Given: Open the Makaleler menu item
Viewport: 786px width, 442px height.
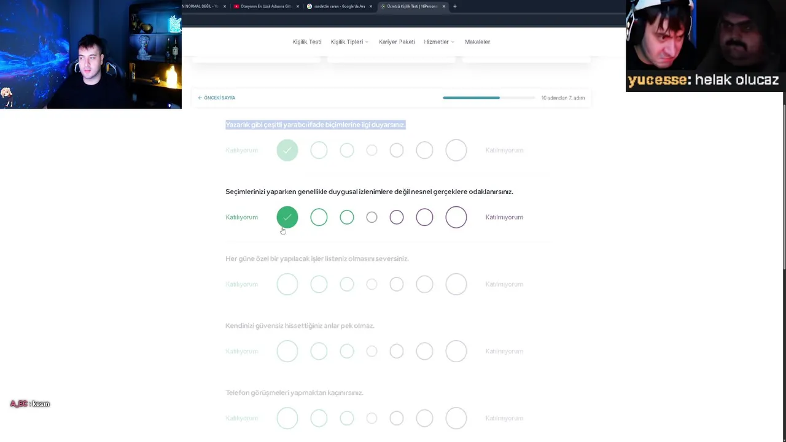Looking at the screenshot, I should coord(477,42).
